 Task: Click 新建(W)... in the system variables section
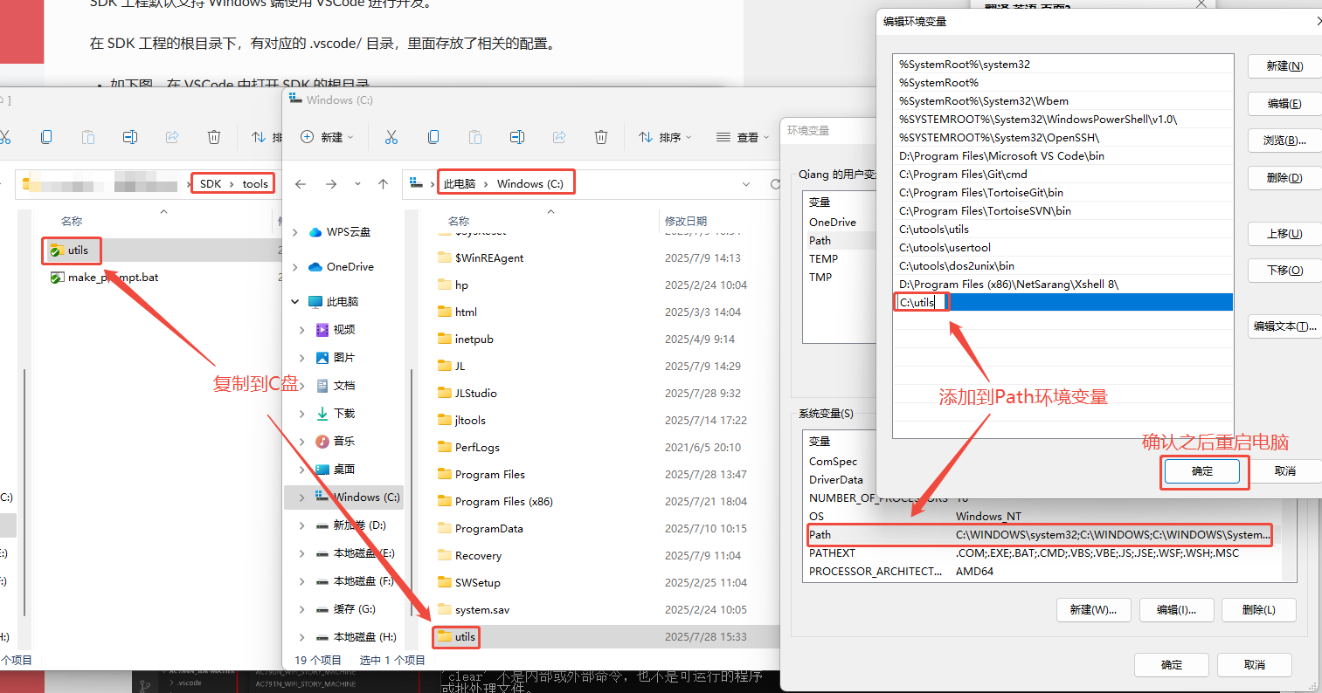pyautogui.click(x=1093, y=610)
